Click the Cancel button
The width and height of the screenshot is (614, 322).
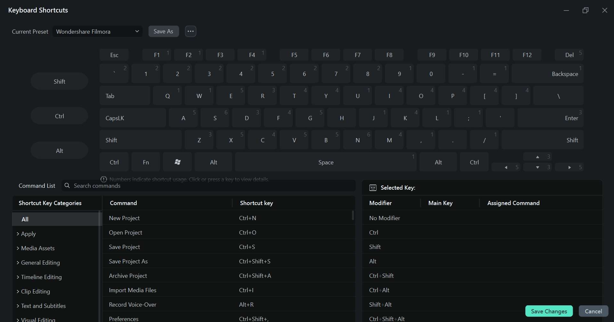(593, 311)
